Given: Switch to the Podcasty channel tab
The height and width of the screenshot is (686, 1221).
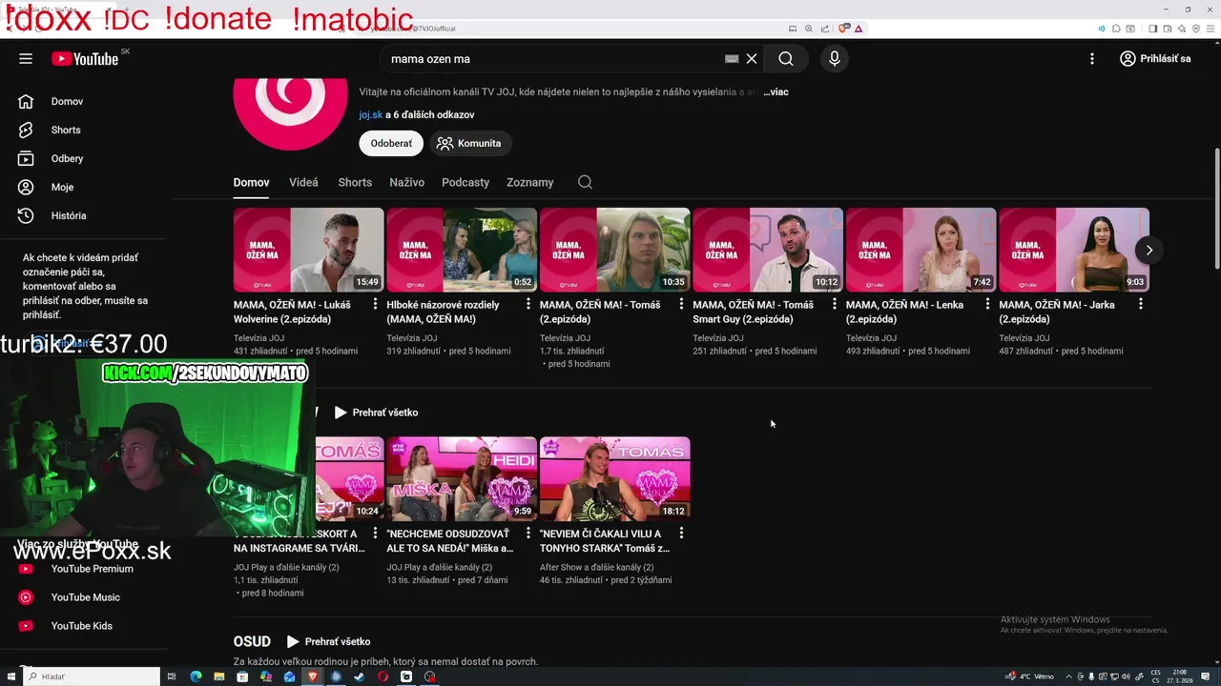Looking at the screenshot, I should pyautogui.click(x=466, y=182).
